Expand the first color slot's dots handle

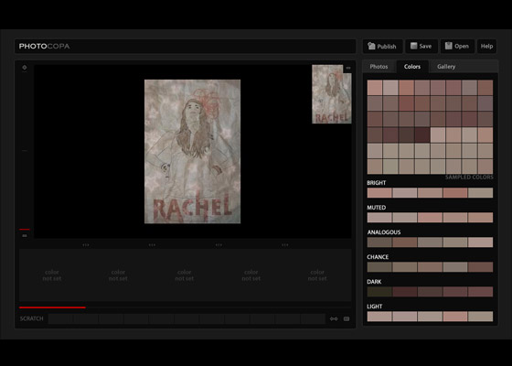(x=86, y=245)
